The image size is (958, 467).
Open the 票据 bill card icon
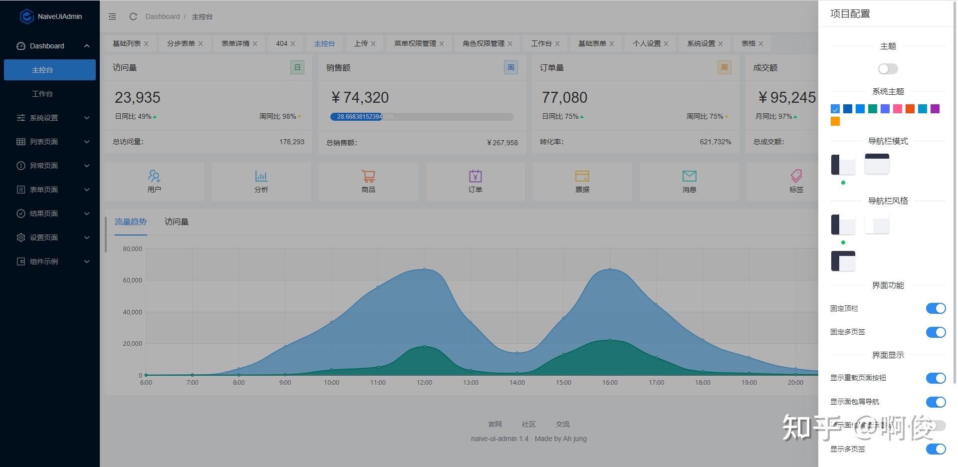pos(582,176)
